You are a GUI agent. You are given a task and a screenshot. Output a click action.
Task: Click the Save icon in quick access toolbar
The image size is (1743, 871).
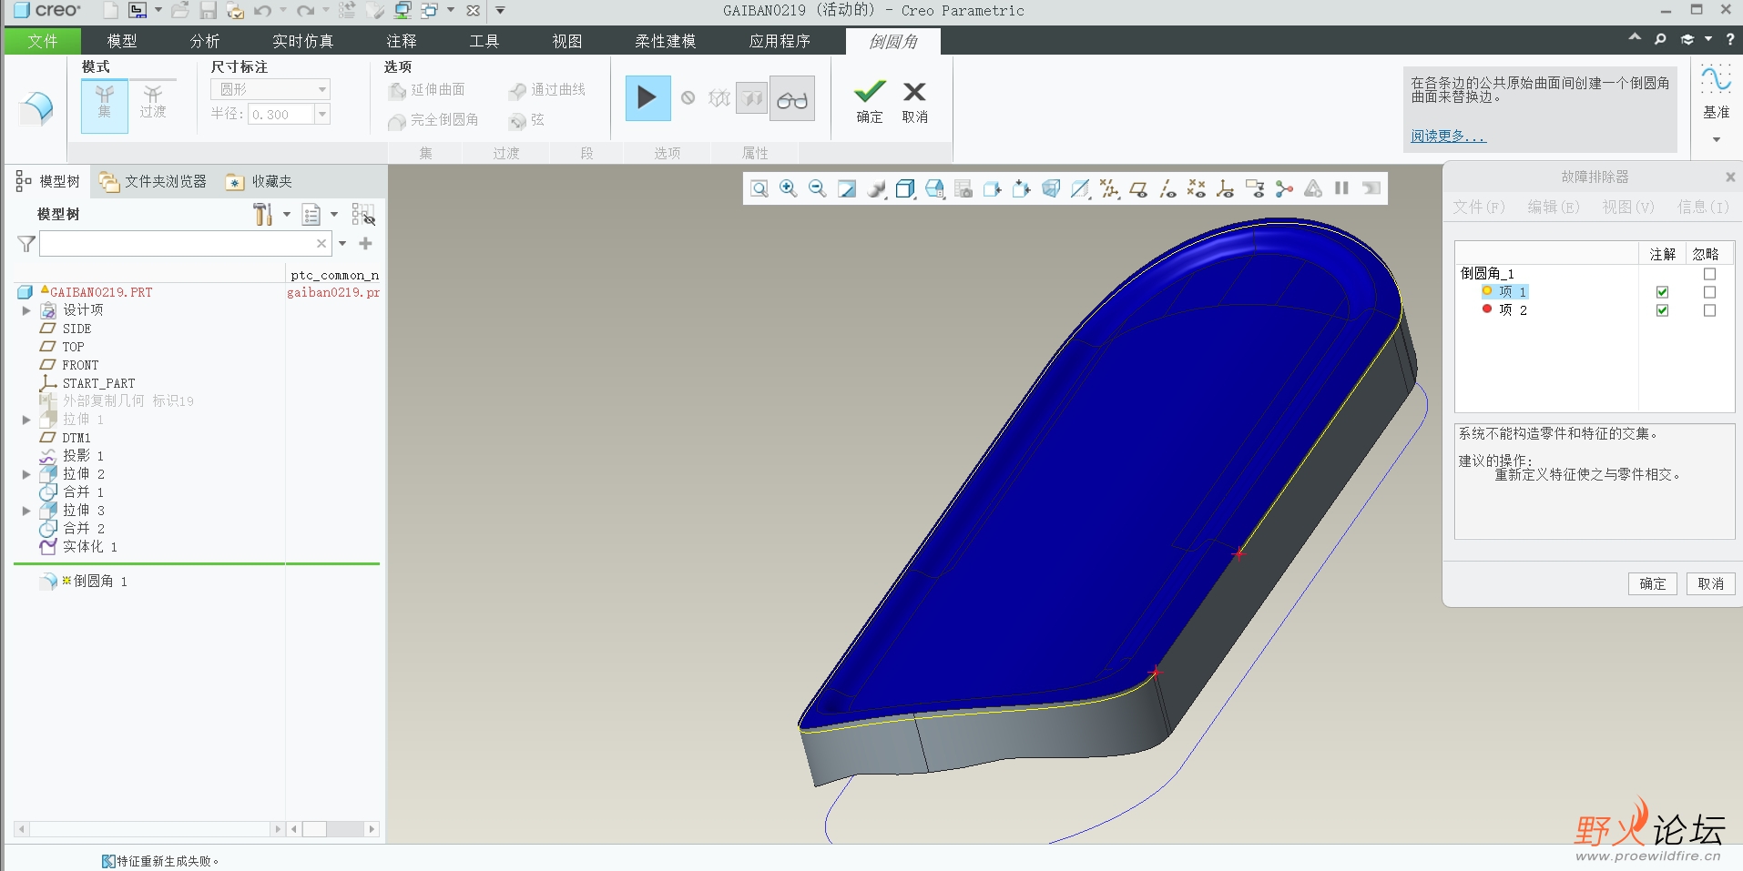(208, 11)
